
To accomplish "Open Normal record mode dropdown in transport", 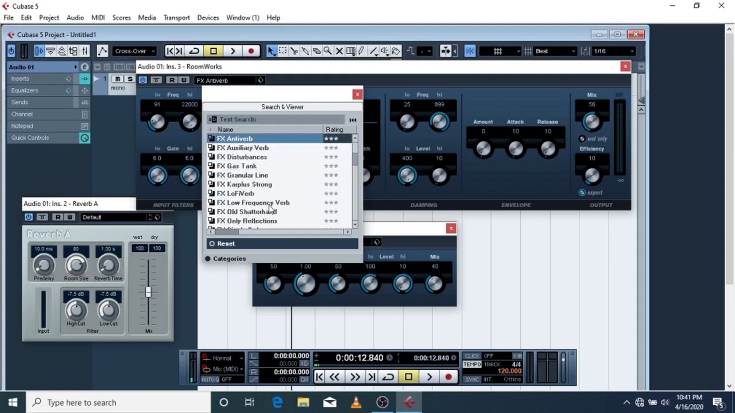I will pos(222,358).
